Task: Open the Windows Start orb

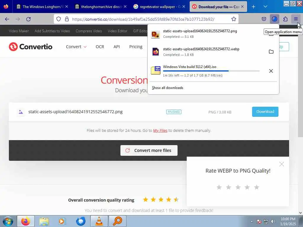Action: pos(8,221)
